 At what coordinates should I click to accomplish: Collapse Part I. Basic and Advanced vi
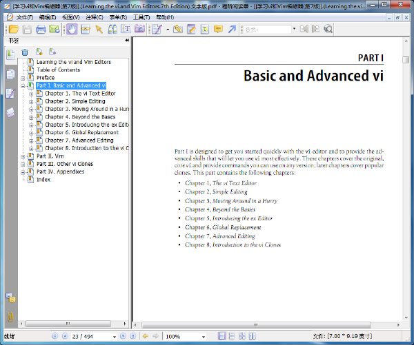click(23, 86)
